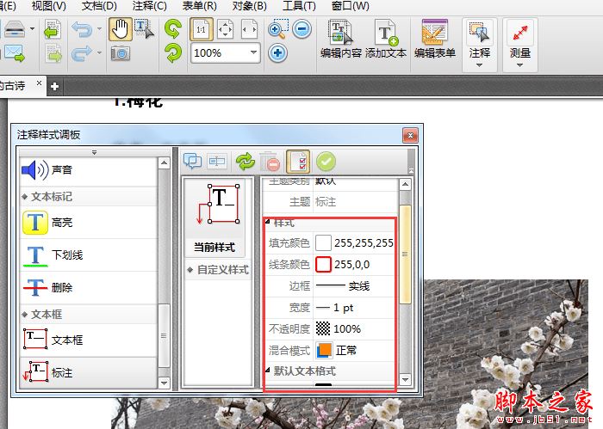Choose the Add Text tool (添加文本)
Screen dimensions: 603x429
click(386, 40)
